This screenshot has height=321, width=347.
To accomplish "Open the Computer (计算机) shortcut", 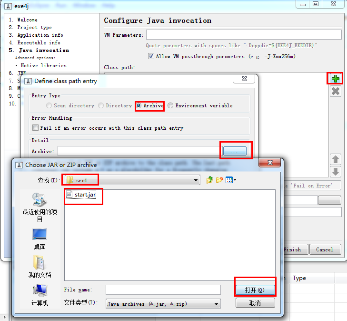I will click(40, 295).
